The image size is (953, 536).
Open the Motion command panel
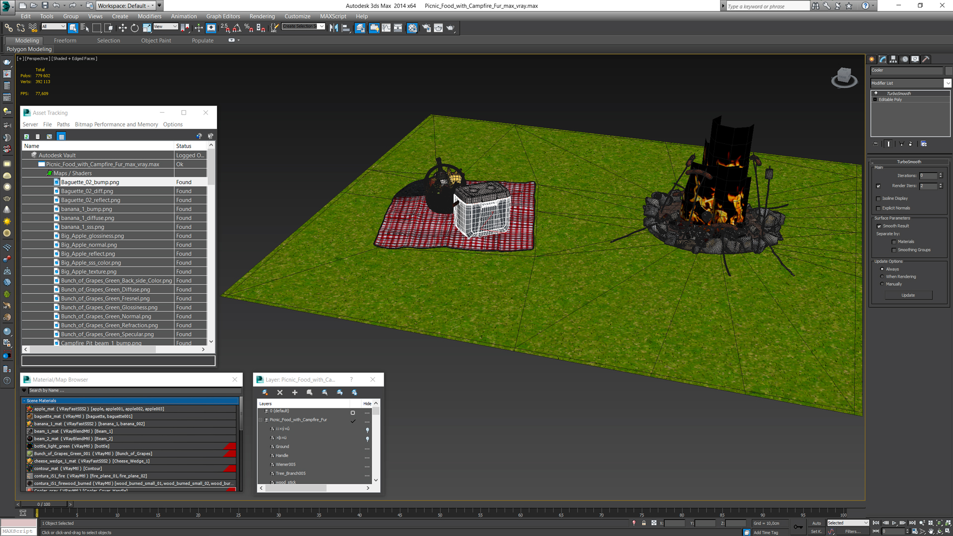(904, 59)
